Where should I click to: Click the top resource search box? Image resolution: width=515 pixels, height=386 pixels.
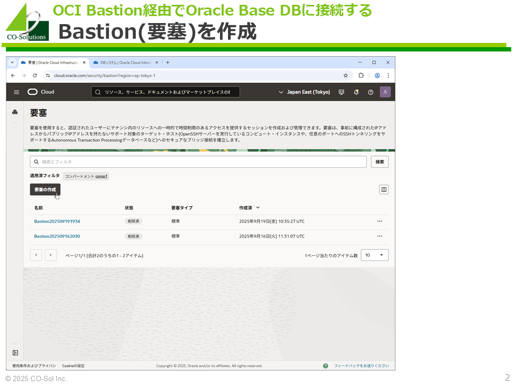point(166,92)
